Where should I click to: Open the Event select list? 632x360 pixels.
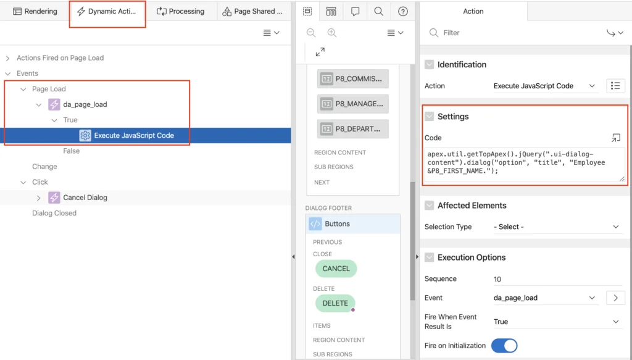pyautogui.click(x=545, y=298)
